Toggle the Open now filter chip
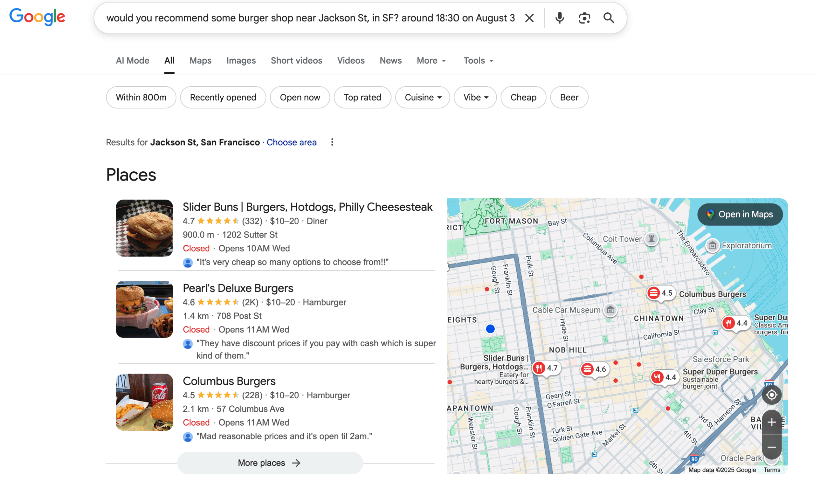814x481 pixels. tap(300, 97)
